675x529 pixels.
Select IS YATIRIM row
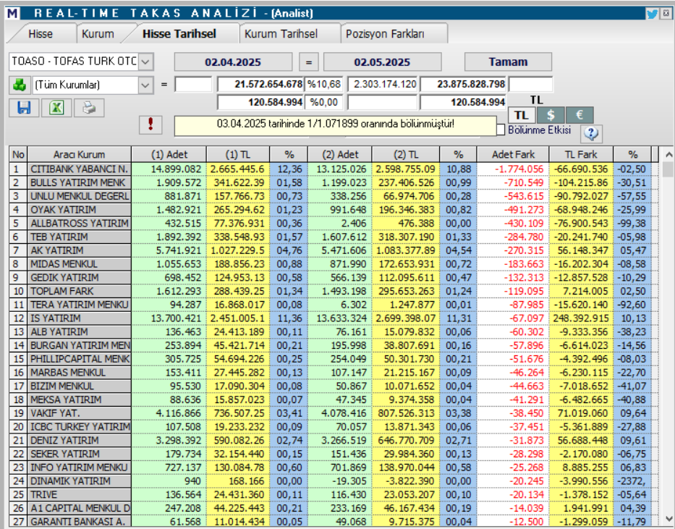334,318
